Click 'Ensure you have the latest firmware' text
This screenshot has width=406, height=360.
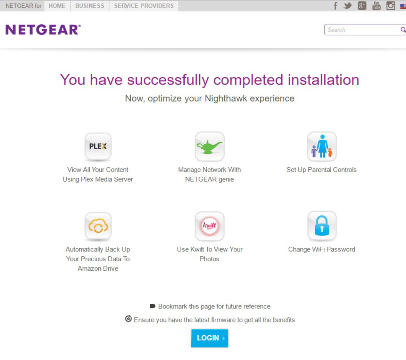214,320
